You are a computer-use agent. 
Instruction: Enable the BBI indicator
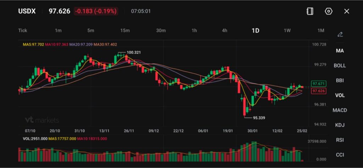point(340,80)
